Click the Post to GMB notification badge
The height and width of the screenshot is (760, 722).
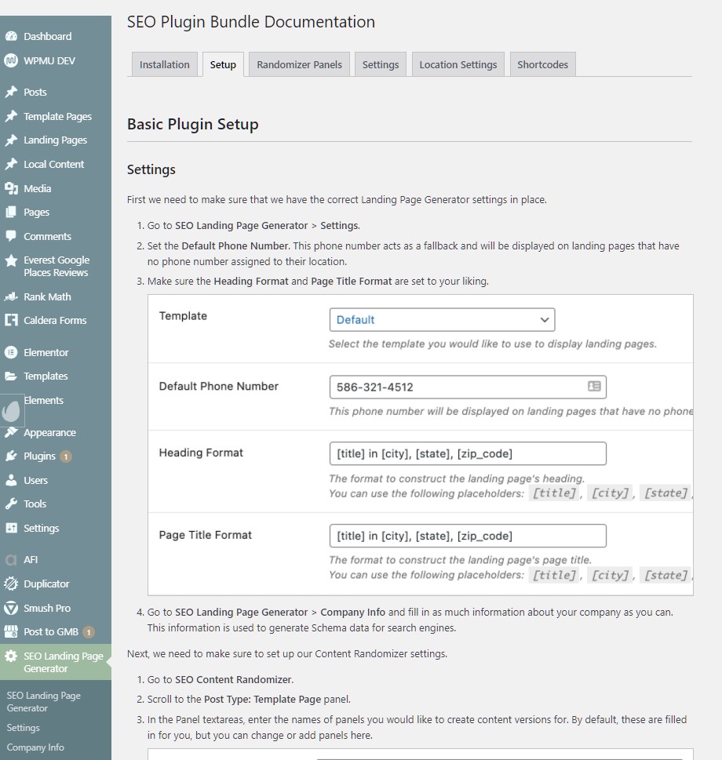88,632
